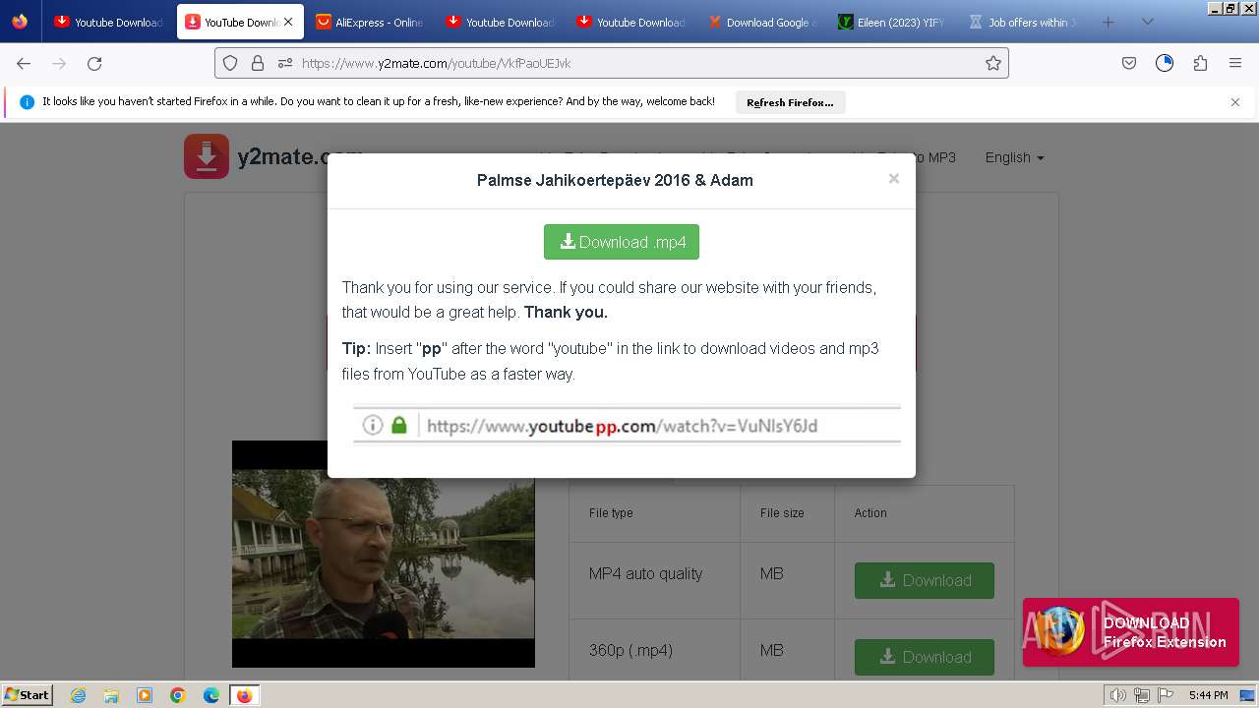1259x708 pixels.
Task: Open the English language dropdown
Action: (x=1014, y=157)
